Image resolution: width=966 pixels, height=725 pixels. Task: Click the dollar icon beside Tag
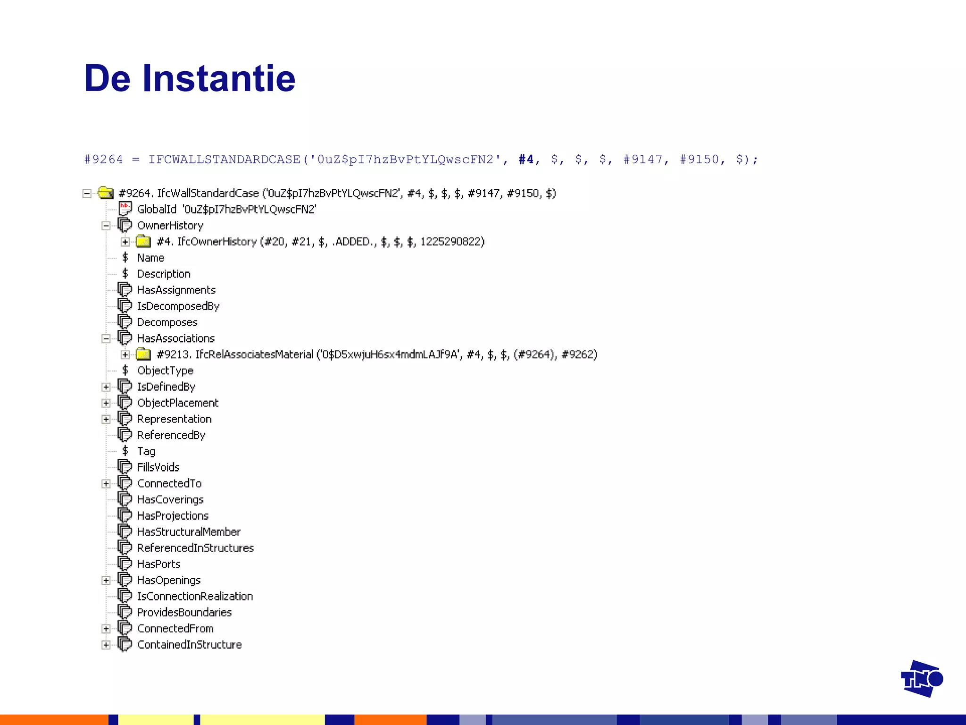[125, 451]
